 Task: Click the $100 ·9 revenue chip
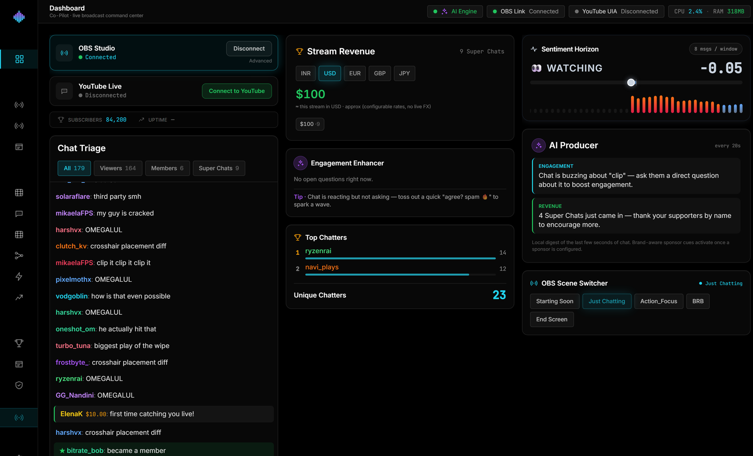tap(310, 124)
